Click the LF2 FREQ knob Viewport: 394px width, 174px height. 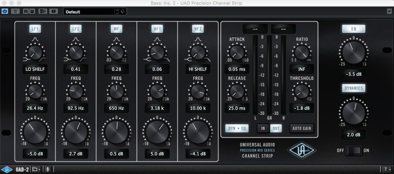[x=76, y=91]
